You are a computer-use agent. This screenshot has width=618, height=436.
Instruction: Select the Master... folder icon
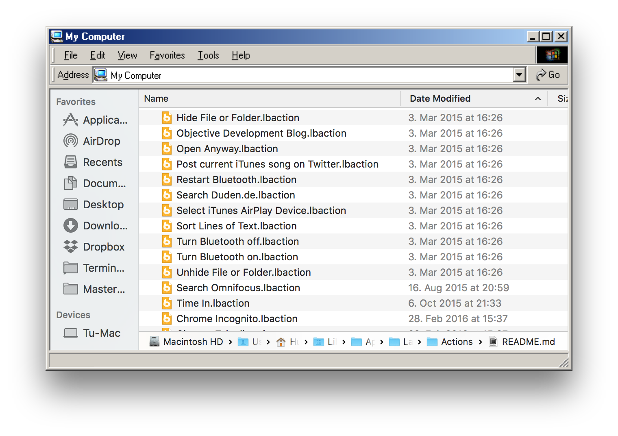pyautogui.click(x=71, y=289)
